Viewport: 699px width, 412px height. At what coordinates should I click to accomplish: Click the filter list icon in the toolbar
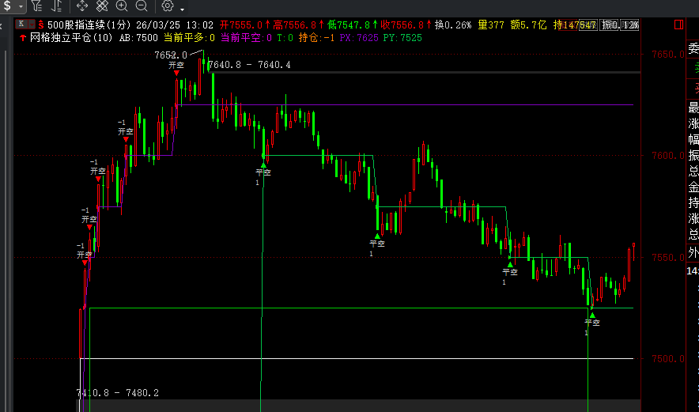(36, 6)
